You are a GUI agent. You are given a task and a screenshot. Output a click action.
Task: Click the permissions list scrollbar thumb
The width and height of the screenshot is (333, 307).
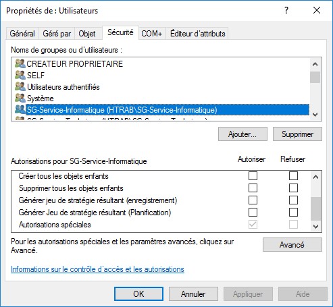[315, 209]
